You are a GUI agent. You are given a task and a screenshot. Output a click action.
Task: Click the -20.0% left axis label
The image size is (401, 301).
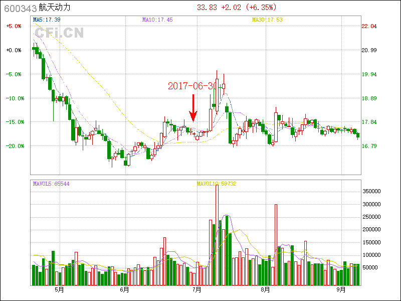(x=14, y=146)
